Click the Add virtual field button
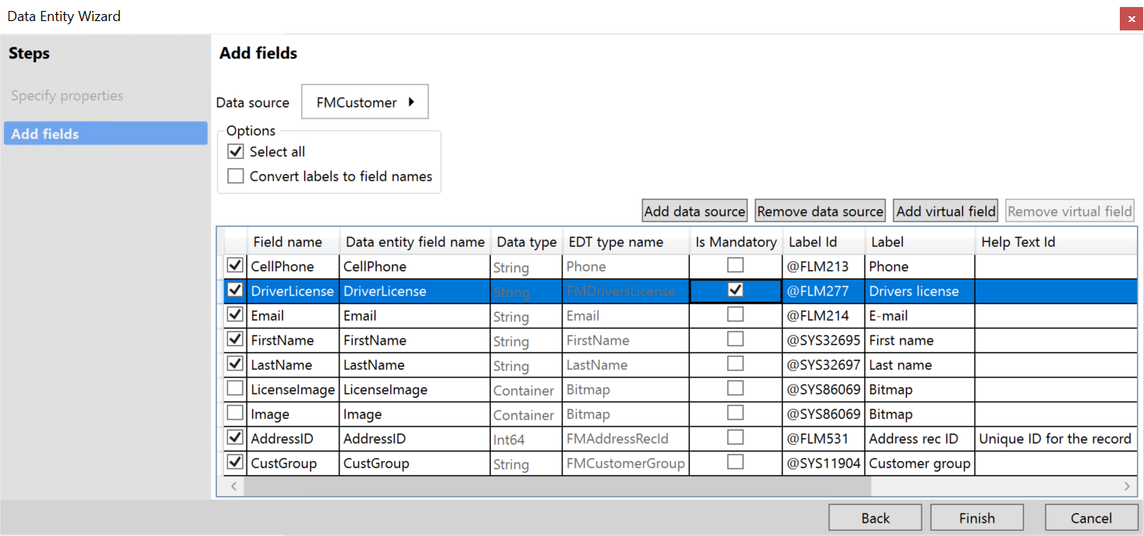The height and width of the screenshot is (536, 1144). pos(946,211)
